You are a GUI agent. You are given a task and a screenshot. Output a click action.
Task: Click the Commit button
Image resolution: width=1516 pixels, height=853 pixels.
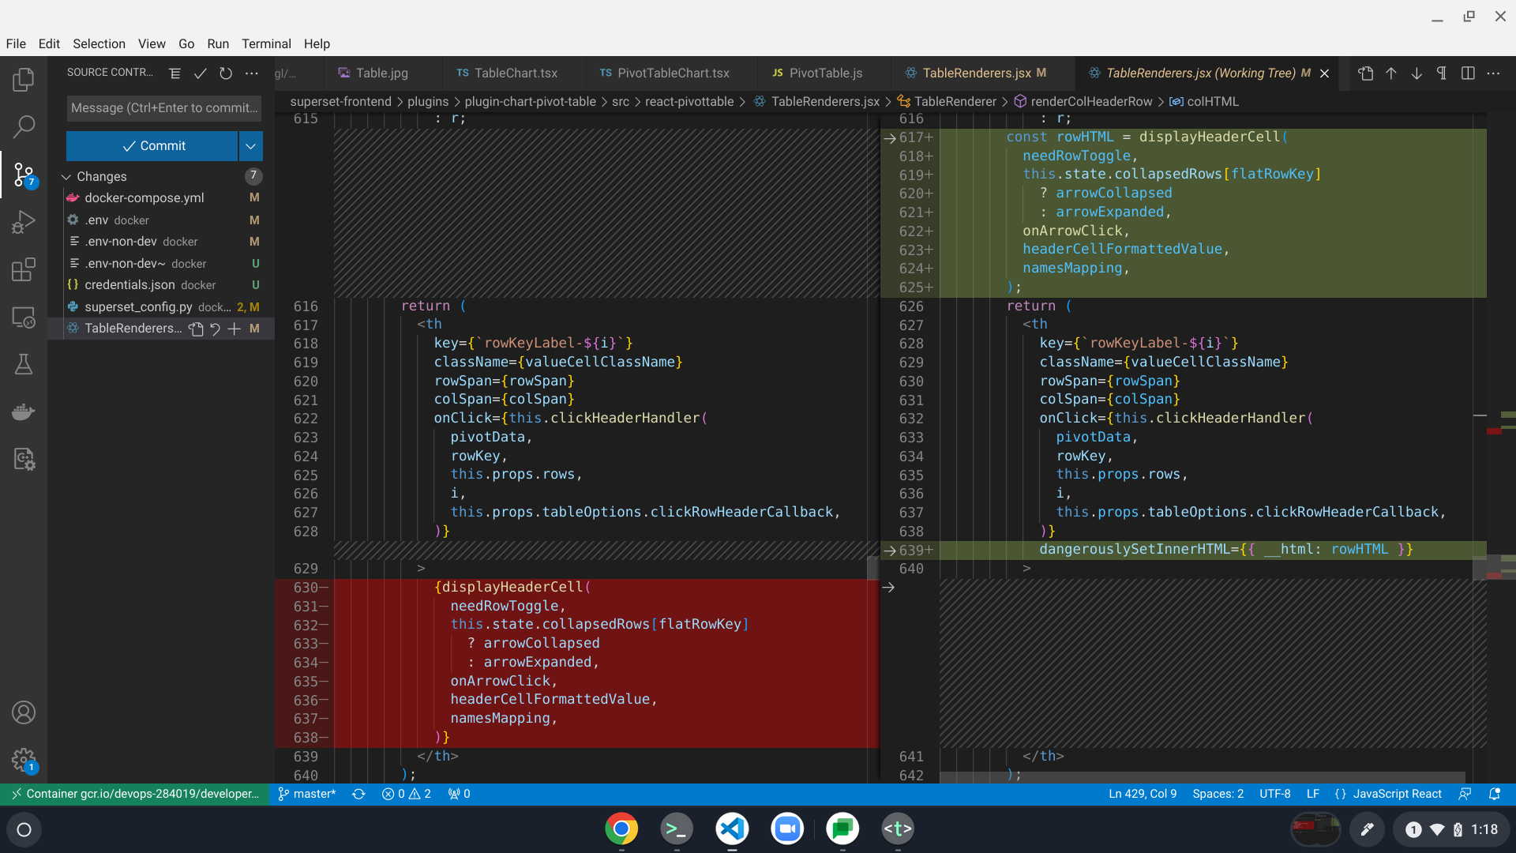point(153,146)
